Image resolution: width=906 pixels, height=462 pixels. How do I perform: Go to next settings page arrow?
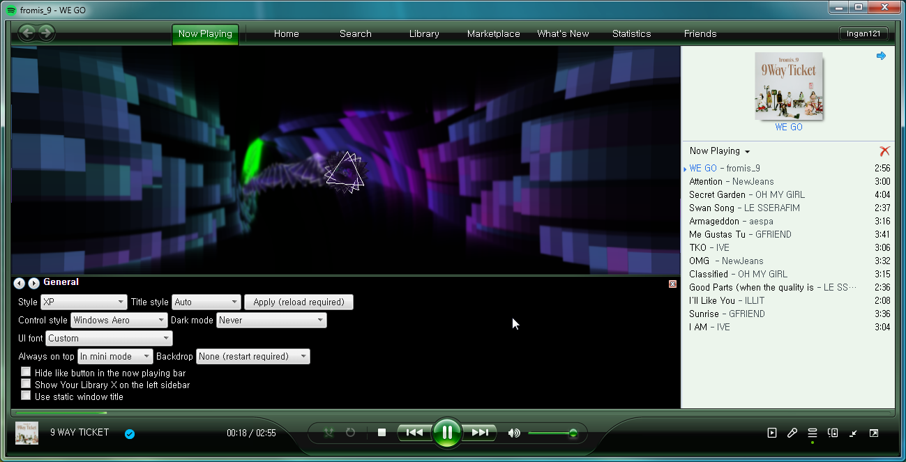pos(33,283)
